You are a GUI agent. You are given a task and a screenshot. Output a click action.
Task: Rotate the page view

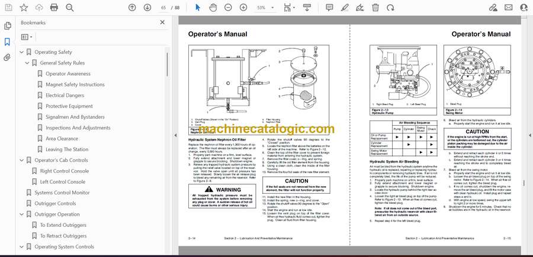(391, 8)
